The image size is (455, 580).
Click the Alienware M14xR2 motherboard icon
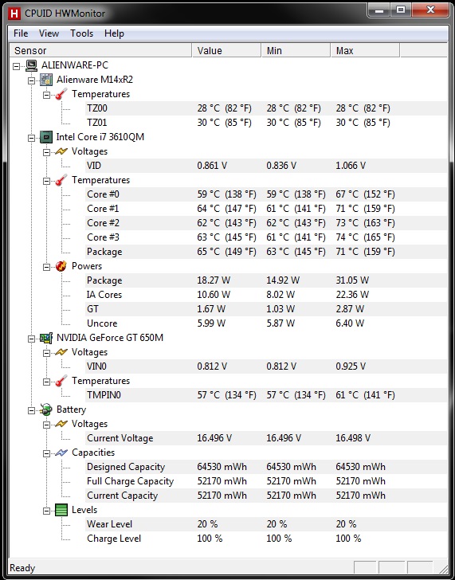coord(46,80)
